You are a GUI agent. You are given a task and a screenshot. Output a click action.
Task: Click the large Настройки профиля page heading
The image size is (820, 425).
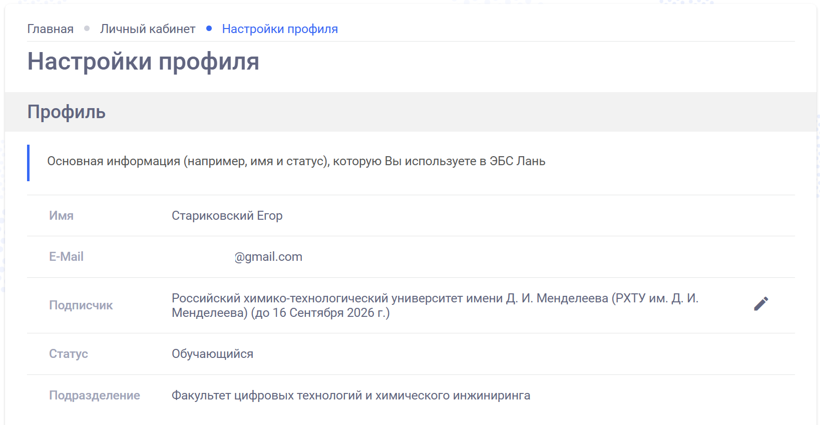tap(143, 62)
